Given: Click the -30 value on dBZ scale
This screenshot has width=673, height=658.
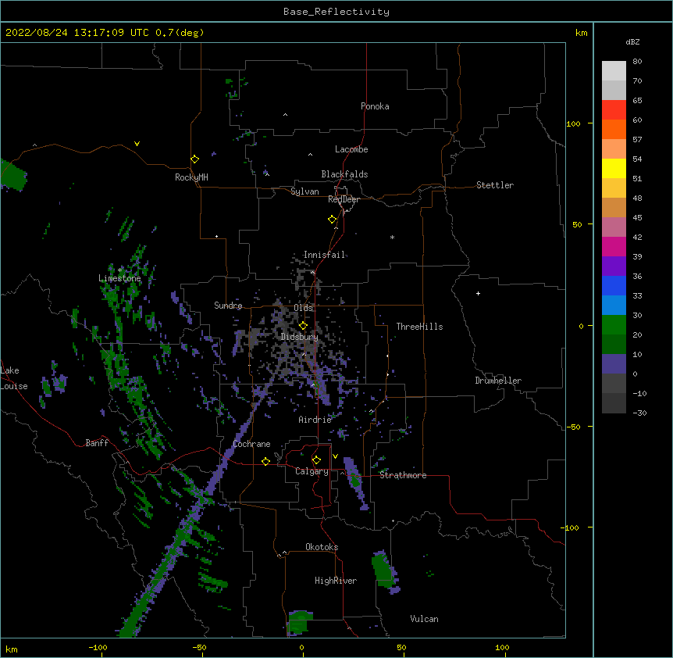Looking at the screenshot, I should (x=639, y=413).
